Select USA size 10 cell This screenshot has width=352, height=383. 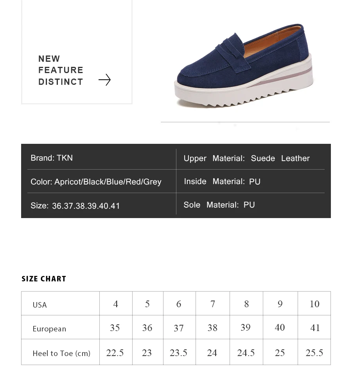tap(314, 303)
